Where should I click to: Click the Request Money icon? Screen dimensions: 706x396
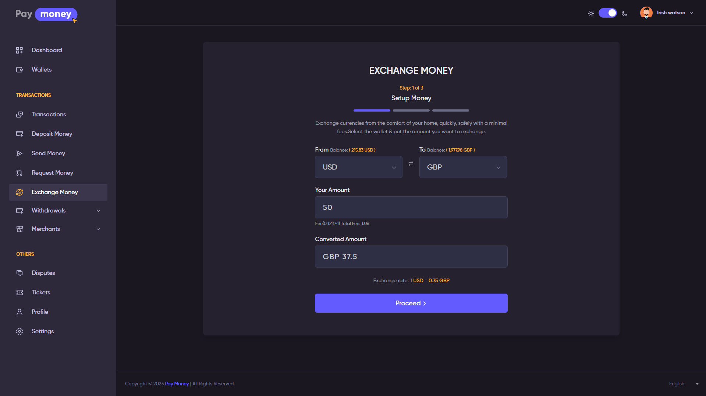click(x=19, y=173)
